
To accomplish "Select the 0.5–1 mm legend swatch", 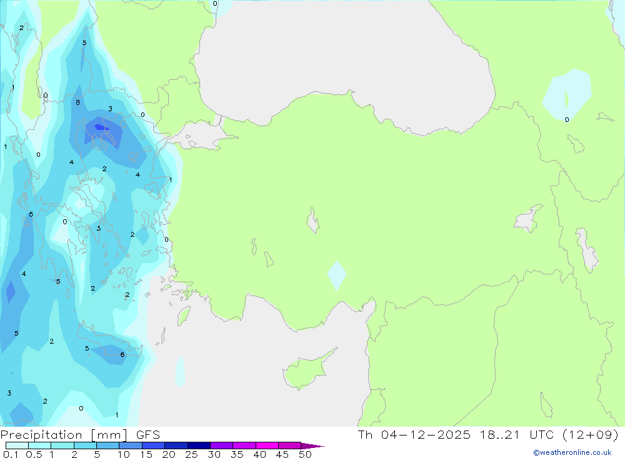I will pyautogui.click(x=39, y=446).
